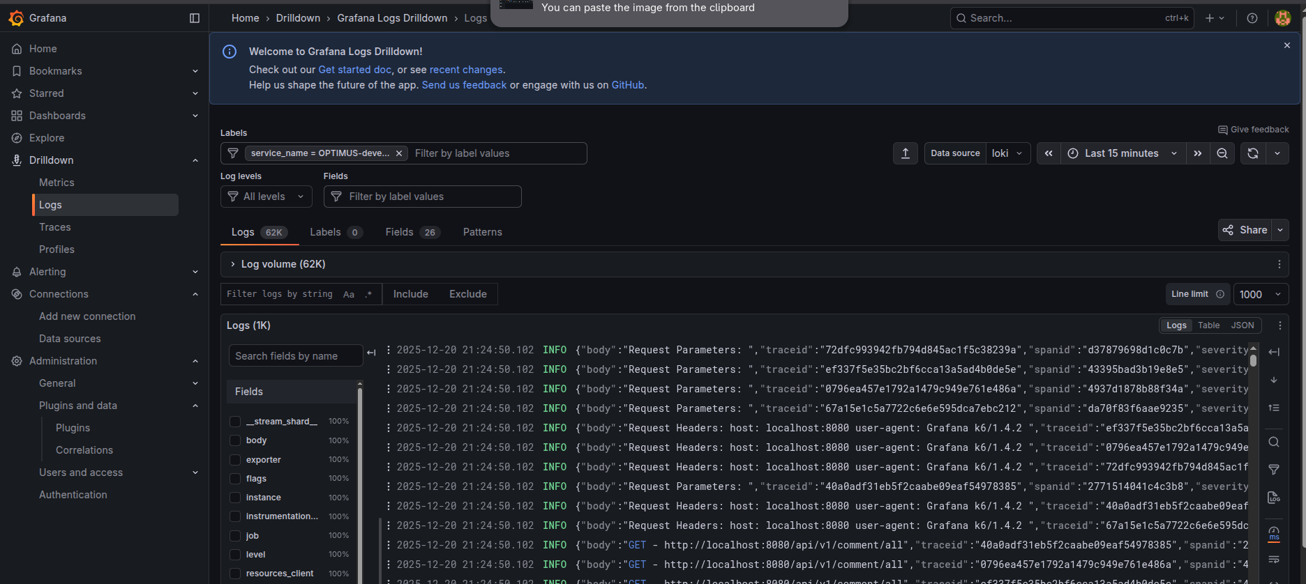Tick the level field checkbox

coord(235,555)
